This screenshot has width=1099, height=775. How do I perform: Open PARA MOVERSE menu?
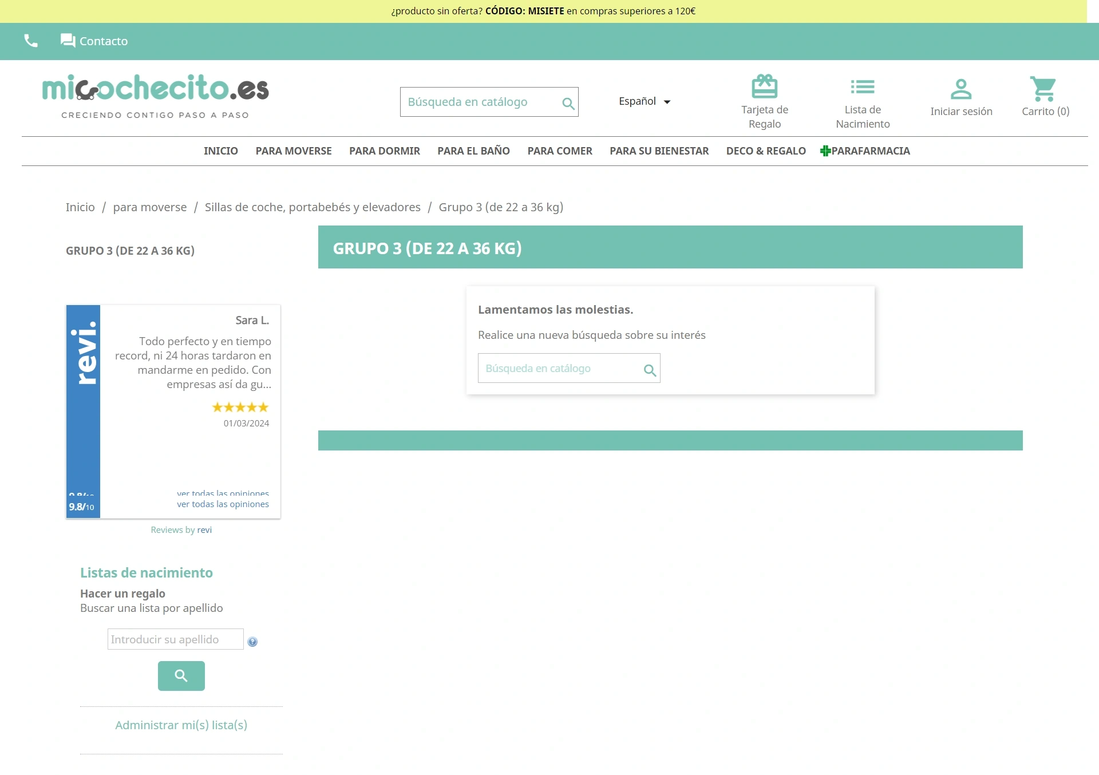point(294,151)
